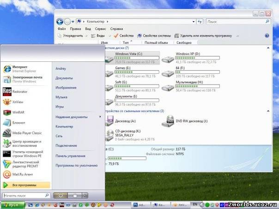Expand the address bar dropdown arrow

(x=194, y=22)
